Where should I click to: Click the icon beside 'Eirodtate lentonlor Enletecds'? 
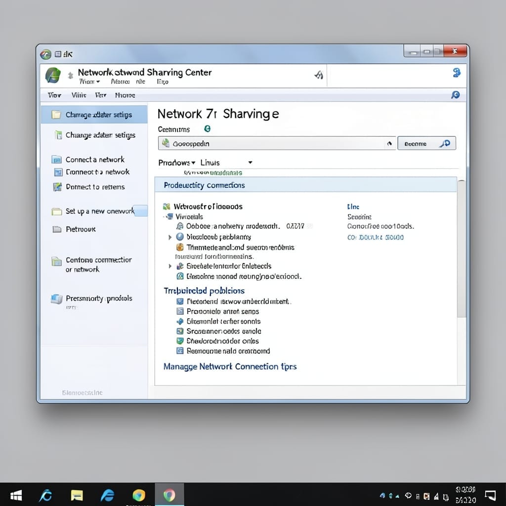tap(180, 266)
